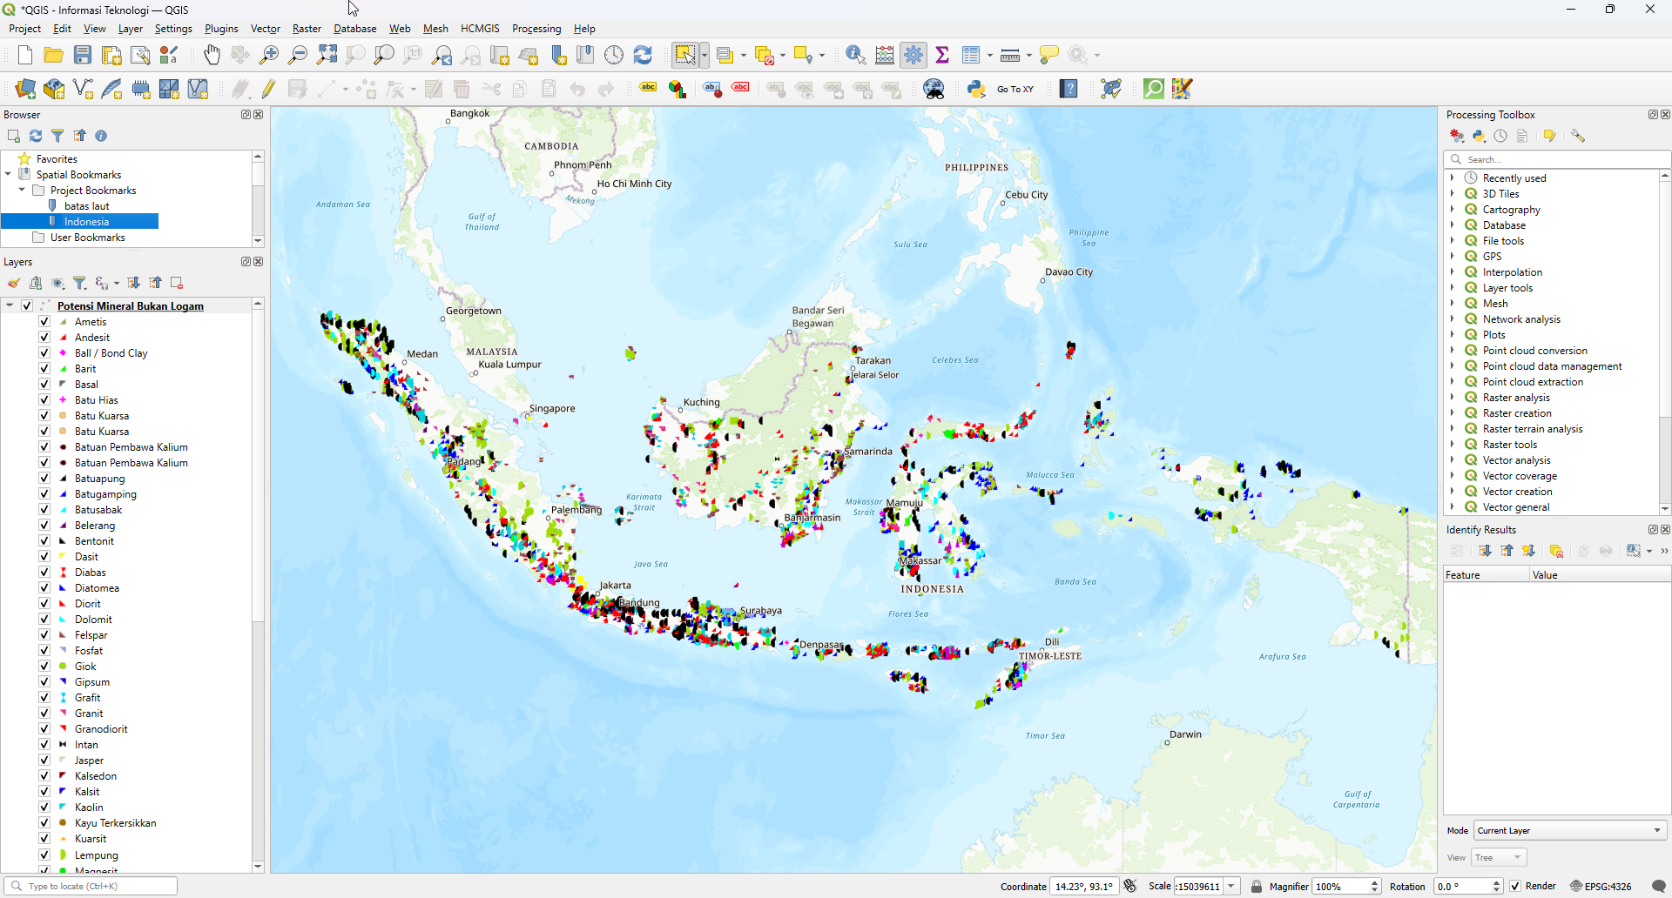Click the Go To XY button

point(1015,89)
